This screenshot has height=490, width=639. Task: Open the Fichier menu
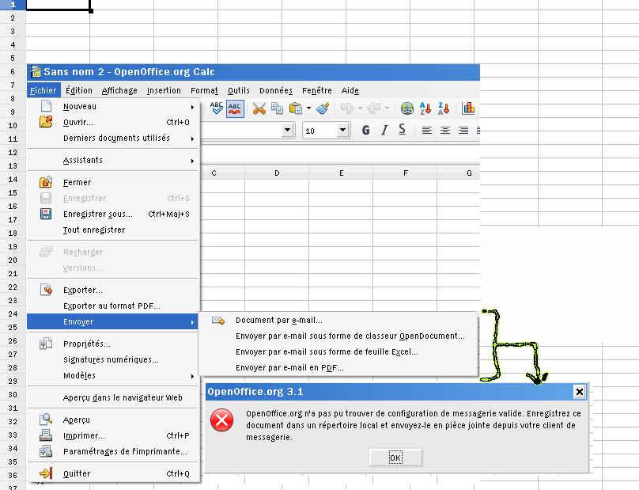coord(43,90)
